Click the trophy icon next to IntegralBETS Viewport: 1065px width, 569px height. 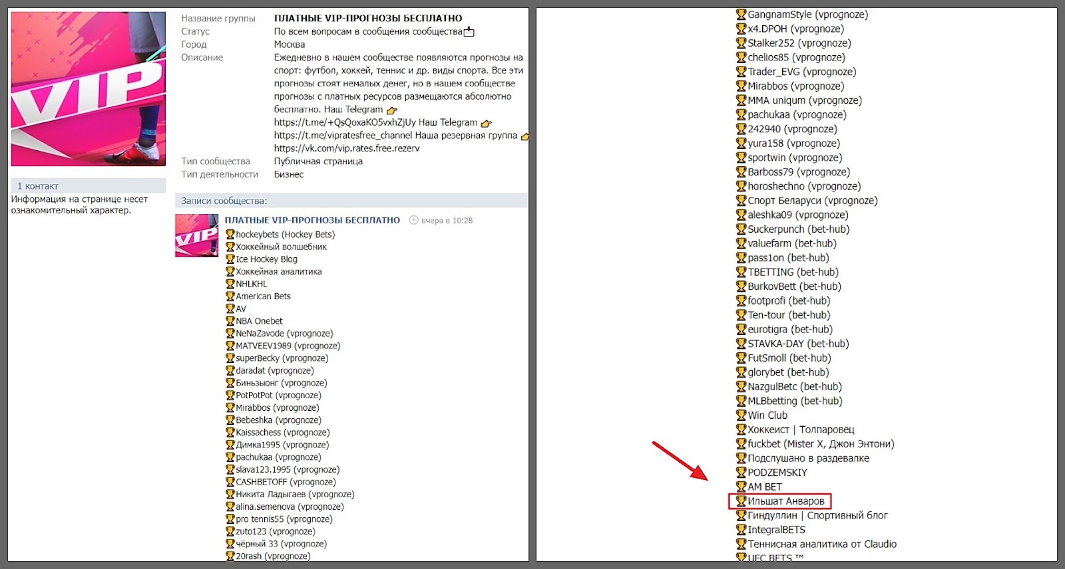[741, 530]
